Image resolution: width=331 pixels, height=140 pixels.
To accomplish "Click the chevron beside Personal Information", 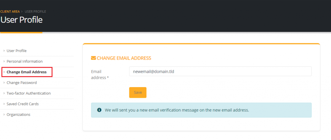I will click(x=4, y=61).
